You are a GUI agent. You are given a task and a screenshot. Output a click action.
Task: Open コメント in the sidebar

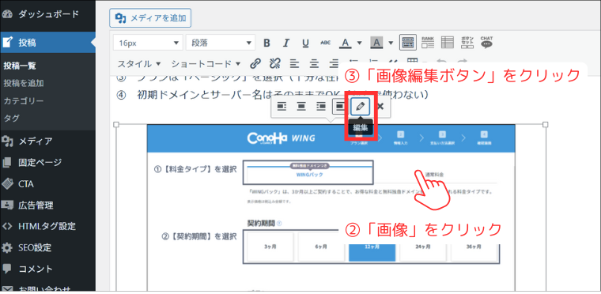pyautogui.click(x=47, y=269)
